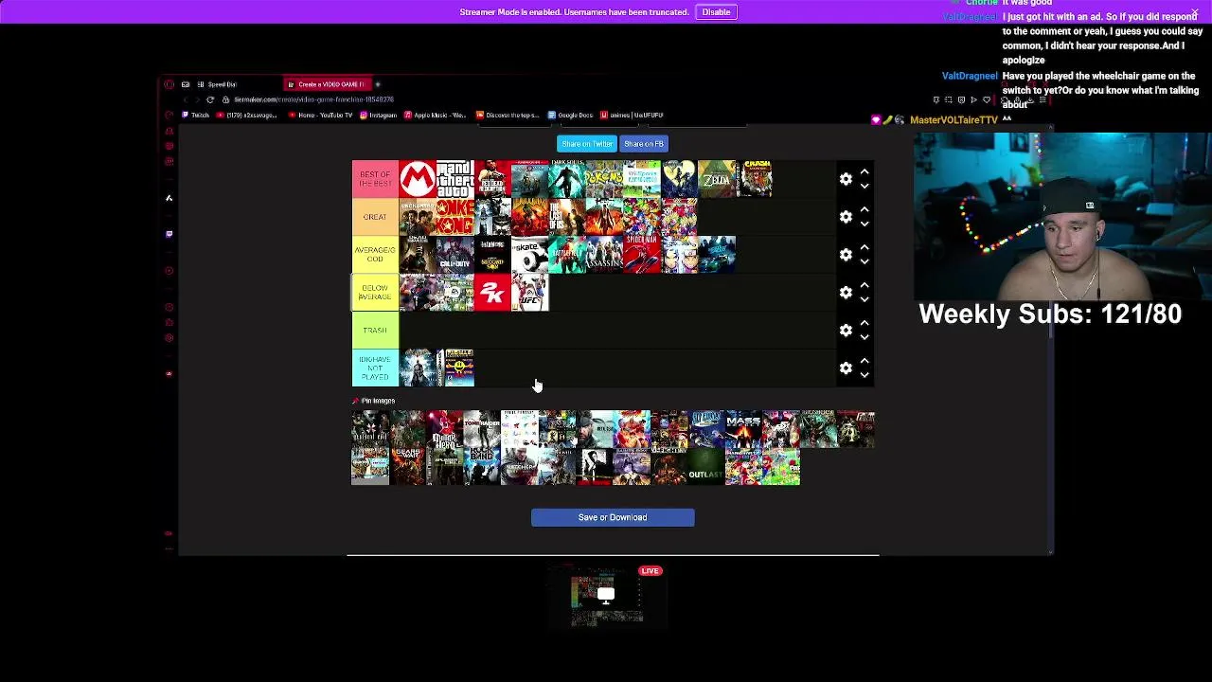The width and height of the screenshot is (1212, 682).
Task: Click the Weekly Subs counter text
Action: click(x=1050, y=314)
